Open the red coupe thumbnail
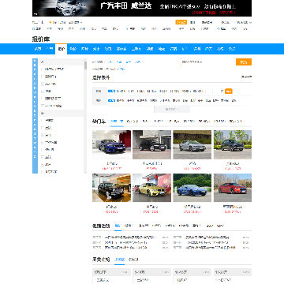284x284 pixels. pyautogui.click(x=233, y=188)
